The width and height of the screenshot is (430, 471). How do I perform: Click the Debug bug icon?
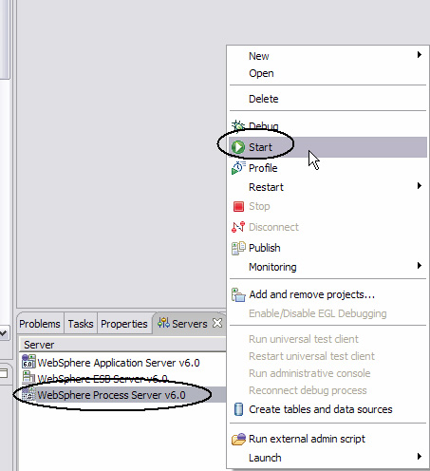(238, 126)
